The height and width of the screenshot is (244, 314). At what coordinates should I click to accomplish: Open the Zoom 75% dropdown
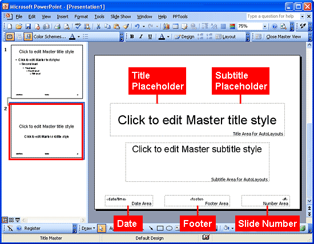(x=265, y=26)
